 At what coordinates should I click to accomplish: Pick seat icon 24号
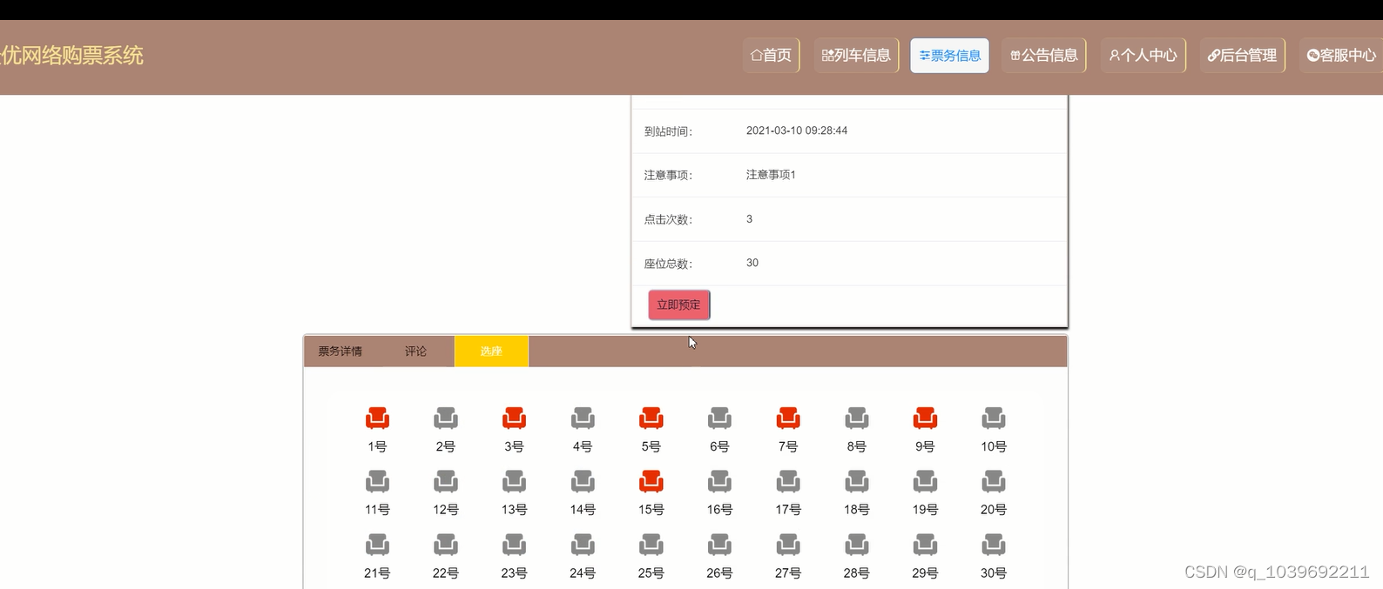(583, 545)
